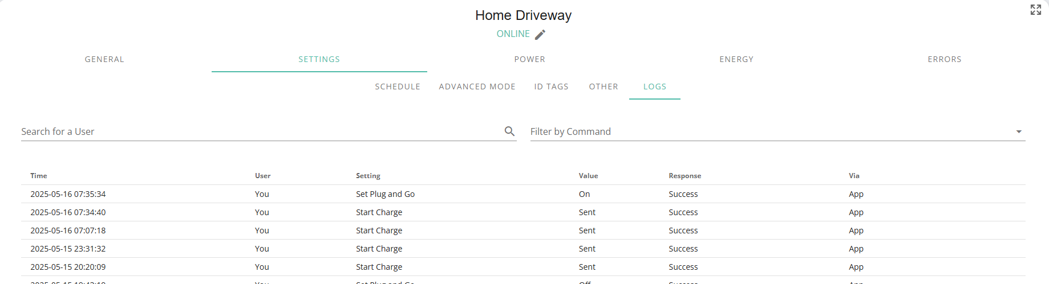Select the Set Plug and Go log row
The height and width of the screenshot is (284, 1049).
pyautogui.click(x=524, y=194)
